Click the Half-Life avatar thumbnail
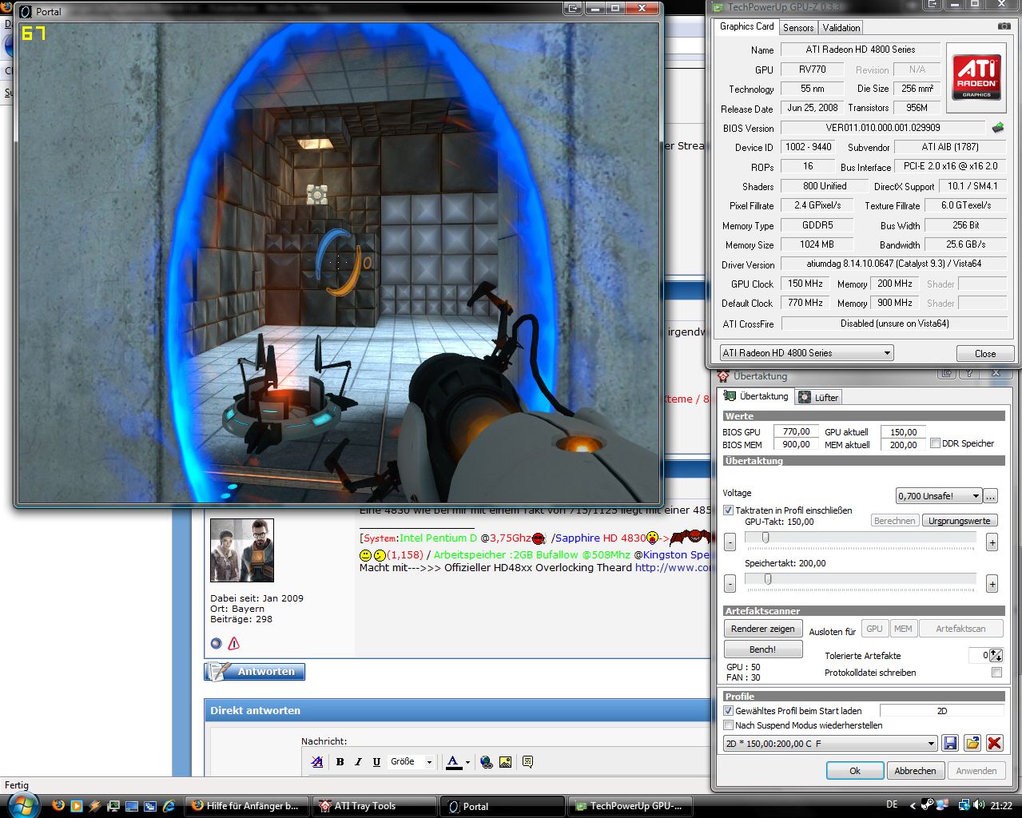 (x=242, y=550)
